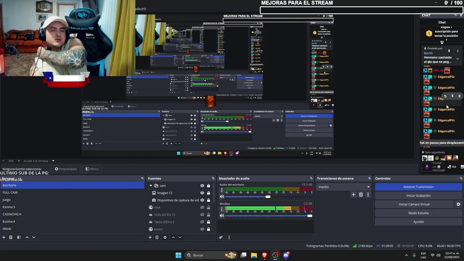Viewport: 464px width, 261px height.
Task: Show the chat source
Action: 202,207
